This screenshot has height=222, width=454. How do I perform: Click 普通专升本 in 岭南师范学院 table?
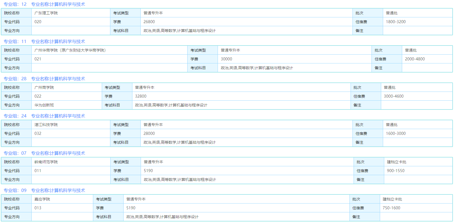153,162
